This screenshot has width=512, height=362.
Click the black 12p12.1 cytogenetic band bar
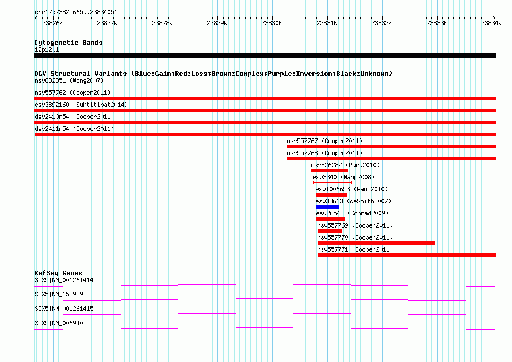[265, 56]
